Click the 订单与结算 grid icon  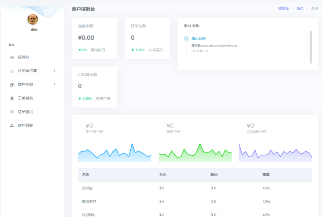click(x=12, y=71)
